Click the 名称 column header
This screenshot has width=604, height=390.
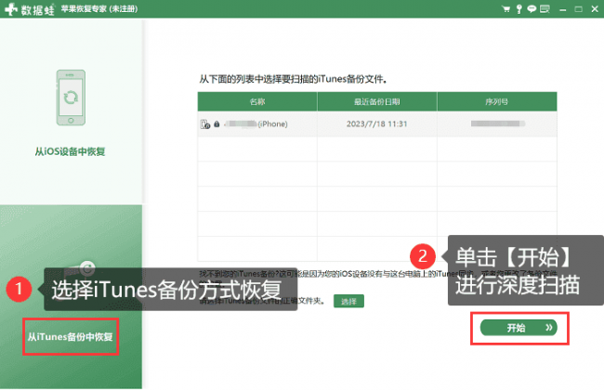(257, 101)
